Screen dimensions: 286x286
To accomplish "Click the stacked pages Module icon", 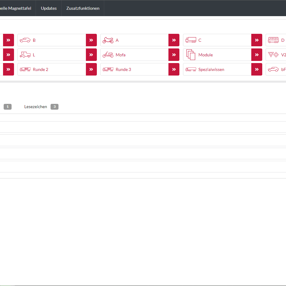I will coord(191,55).
